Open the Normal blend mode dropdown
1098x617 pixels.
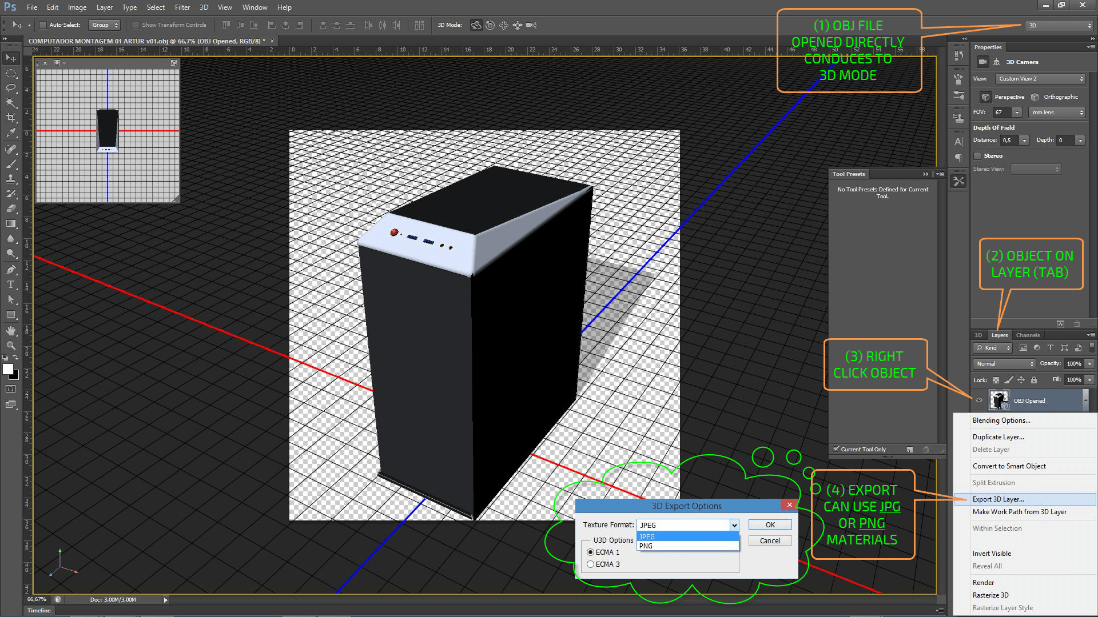click(1004, 364)
